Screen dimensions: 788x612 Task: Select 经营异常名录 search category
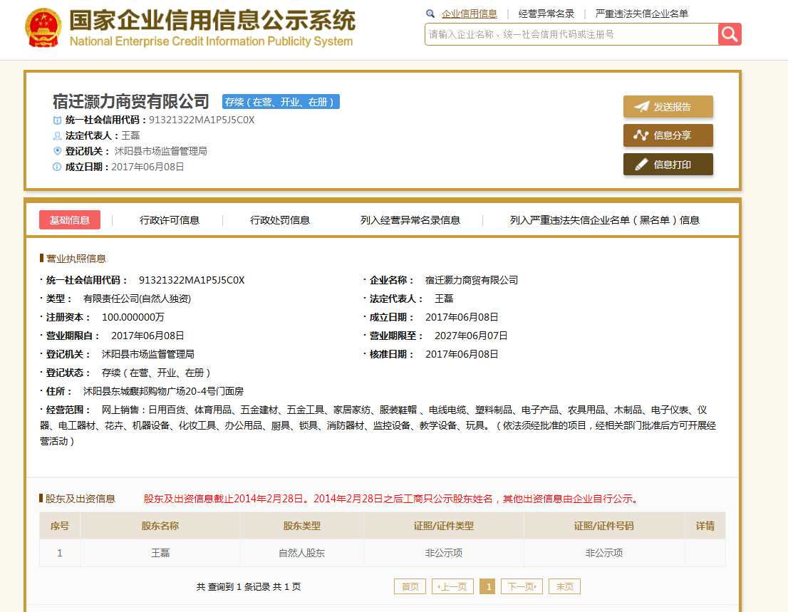coord(546,14)
